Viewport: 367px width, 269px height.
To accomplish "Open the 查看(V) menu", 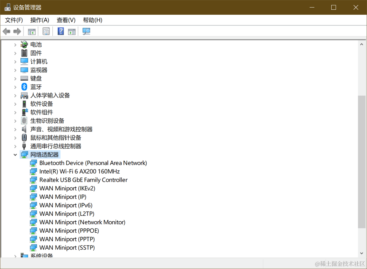I will 66,20.
